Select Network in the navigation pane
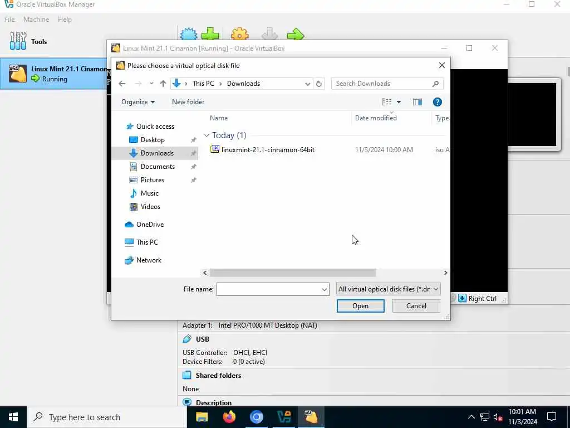The width and height of the screenshot is (570, 428). [149, 260]
